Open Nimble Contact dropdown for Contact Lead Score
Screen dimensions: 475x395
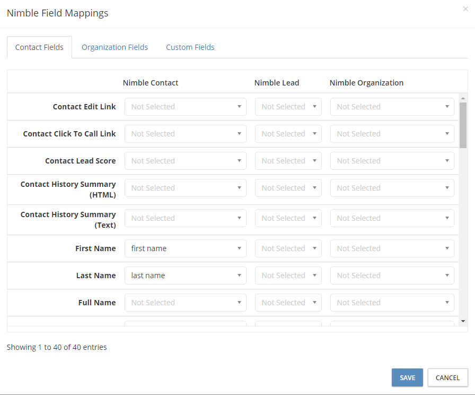pos(186,161)
